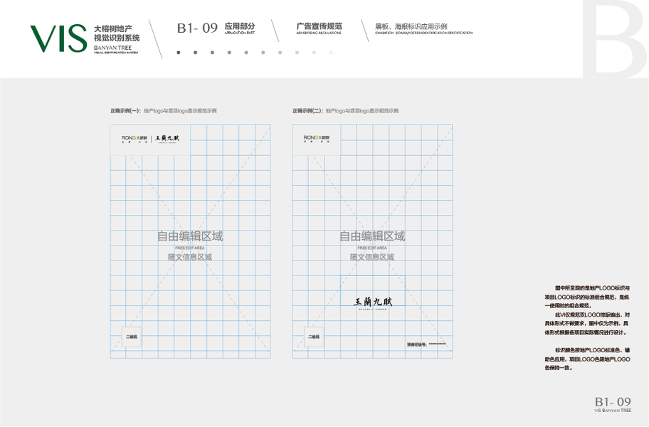
Task: Select the 二维码 box in example one
Action: pyautogui.click(x=131, y=337)
